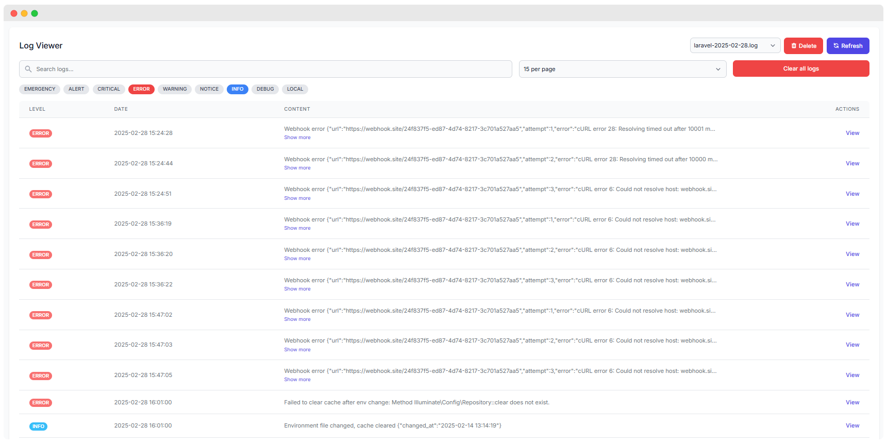View the 15:36:22 log entry
The image size is (887, 444).
pos(852,284)
